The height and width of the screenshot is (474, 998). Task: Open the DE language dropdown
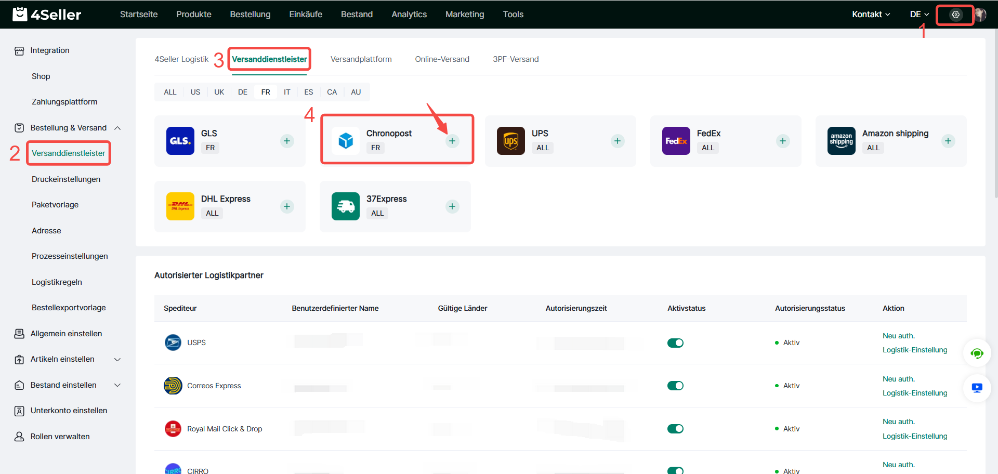919,15
